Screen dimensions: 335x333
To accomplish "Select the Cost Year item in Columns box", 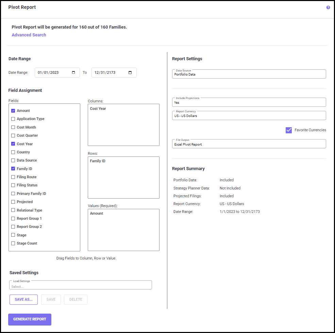I will click(98, 109).
